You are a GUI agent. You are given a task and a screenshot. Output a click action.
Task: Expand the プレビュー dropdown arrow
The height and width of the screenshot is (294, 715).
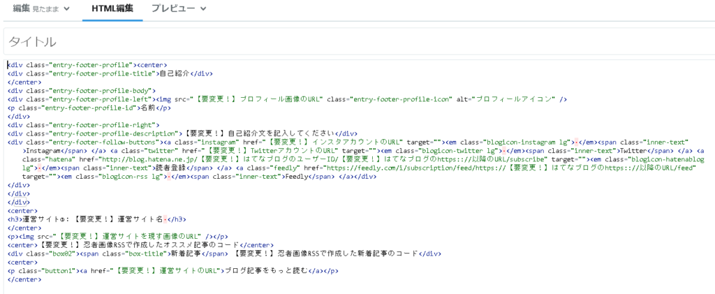click(x=203, y=8)
